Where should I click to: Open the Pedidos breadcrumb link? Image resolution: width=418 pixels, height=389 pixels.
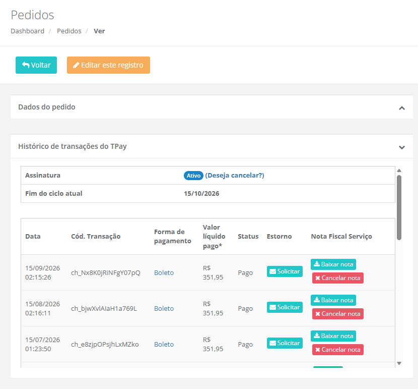tap(69, 31)
